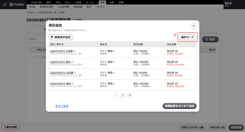Select page number 1
245x132 pixels.
pos(122,96)
